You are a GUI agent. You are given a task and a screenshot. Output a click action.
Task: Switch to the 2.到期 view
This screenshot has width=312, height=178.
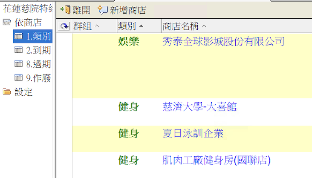[x=39, y=50]
